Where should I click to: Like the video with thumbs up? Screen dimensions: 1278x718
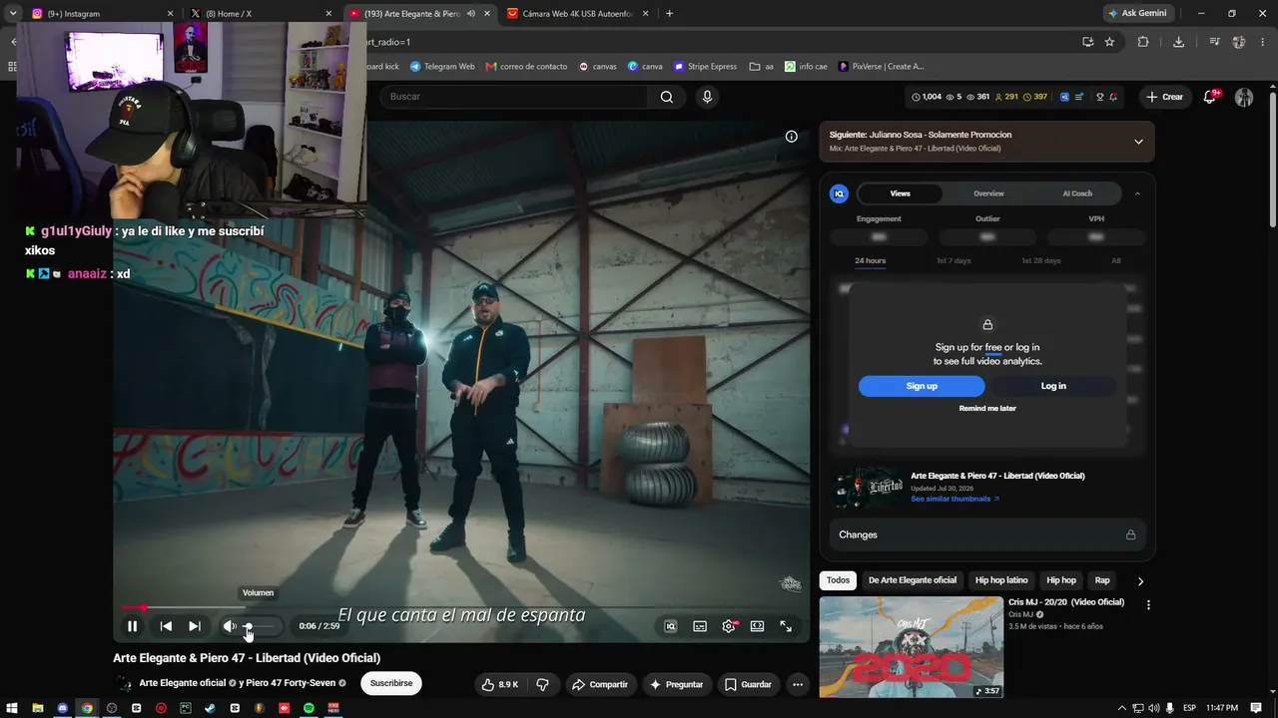click(500, 684)
